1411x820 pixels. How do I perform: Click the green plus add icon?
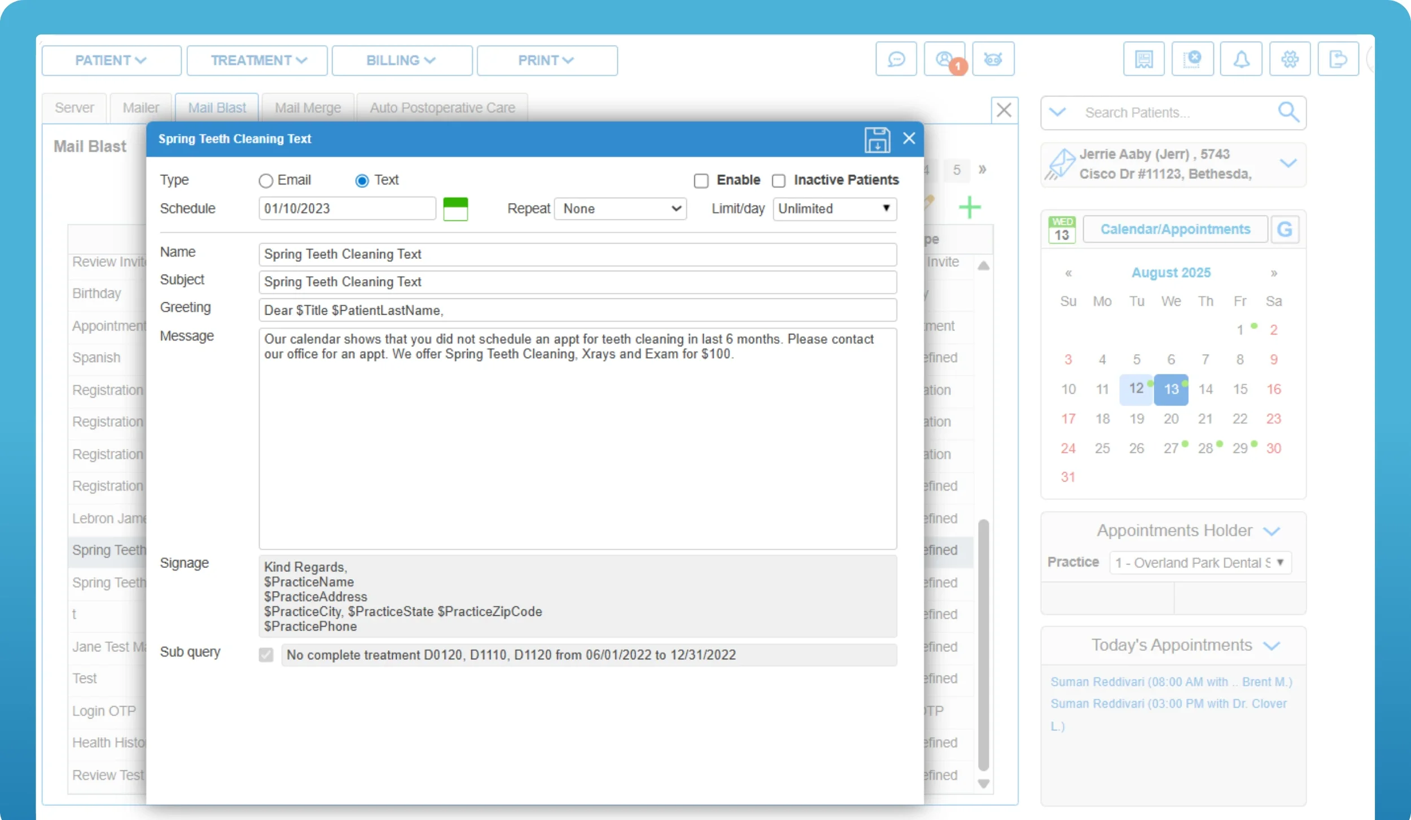point(970,208)
